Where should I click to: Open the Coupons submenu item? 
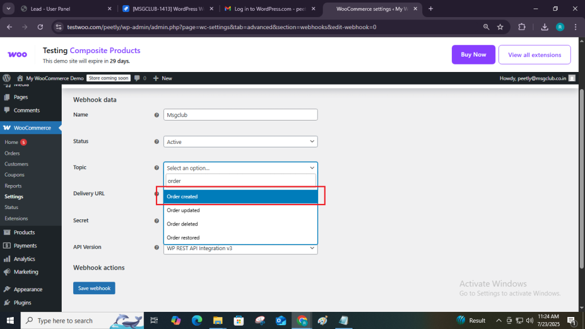[x=14, y=175]
